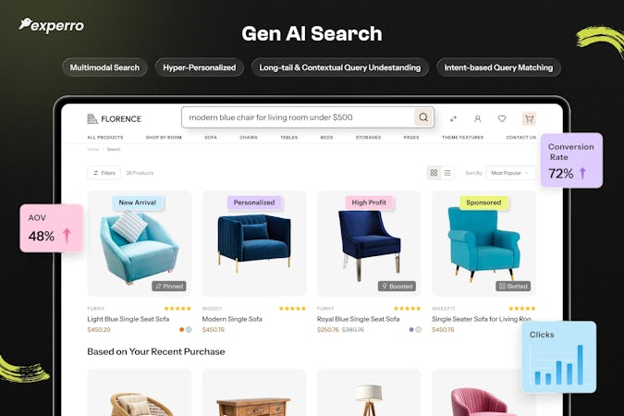Select blue swatch on Royal Blue Sofa

click(x=411, y=330)
